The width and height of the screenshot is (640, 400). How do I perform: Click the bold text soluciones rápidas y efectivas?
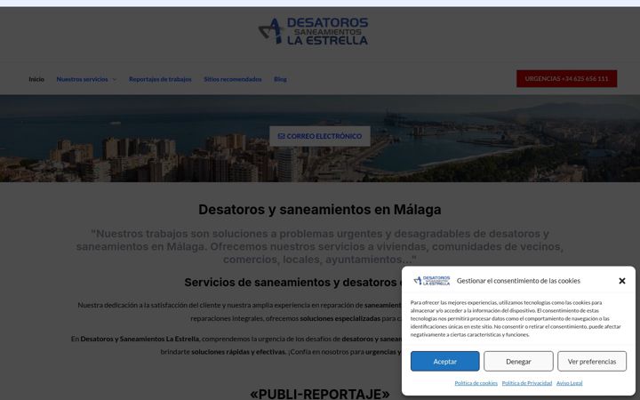pos(239,351)
